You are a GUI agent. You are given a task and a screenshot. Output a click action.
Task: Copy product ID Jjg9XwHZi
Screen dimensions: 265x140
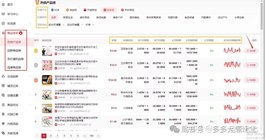click(87, 68)
